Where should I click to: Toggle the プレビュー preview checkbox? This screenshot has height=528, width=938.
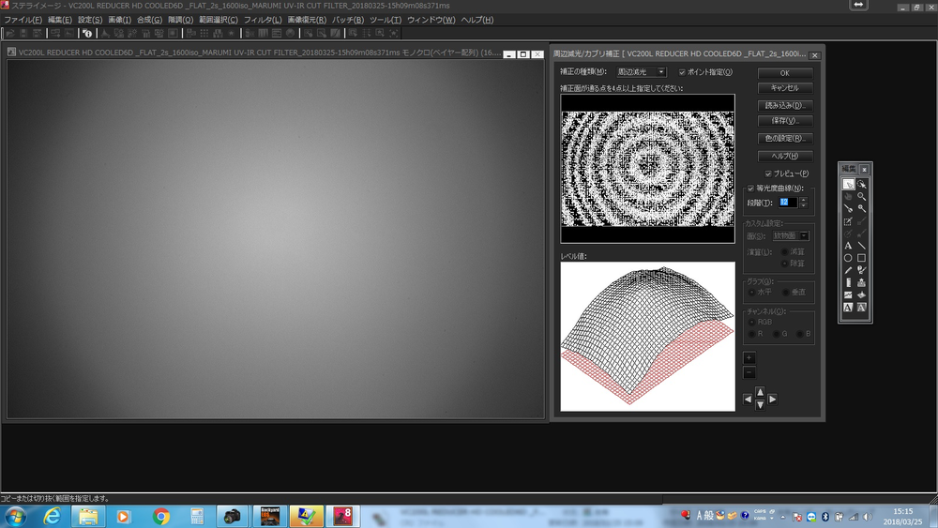769,173
